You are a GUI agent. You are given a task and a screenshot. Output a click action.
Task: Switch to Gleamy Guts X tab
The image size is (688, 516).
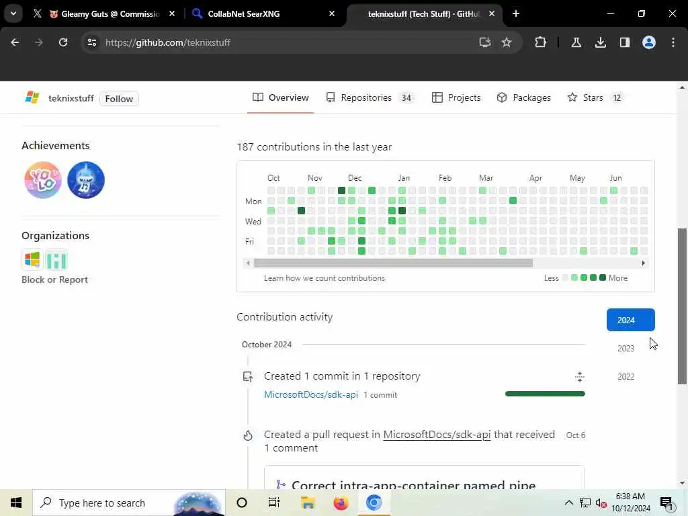(x=104, y=13)
